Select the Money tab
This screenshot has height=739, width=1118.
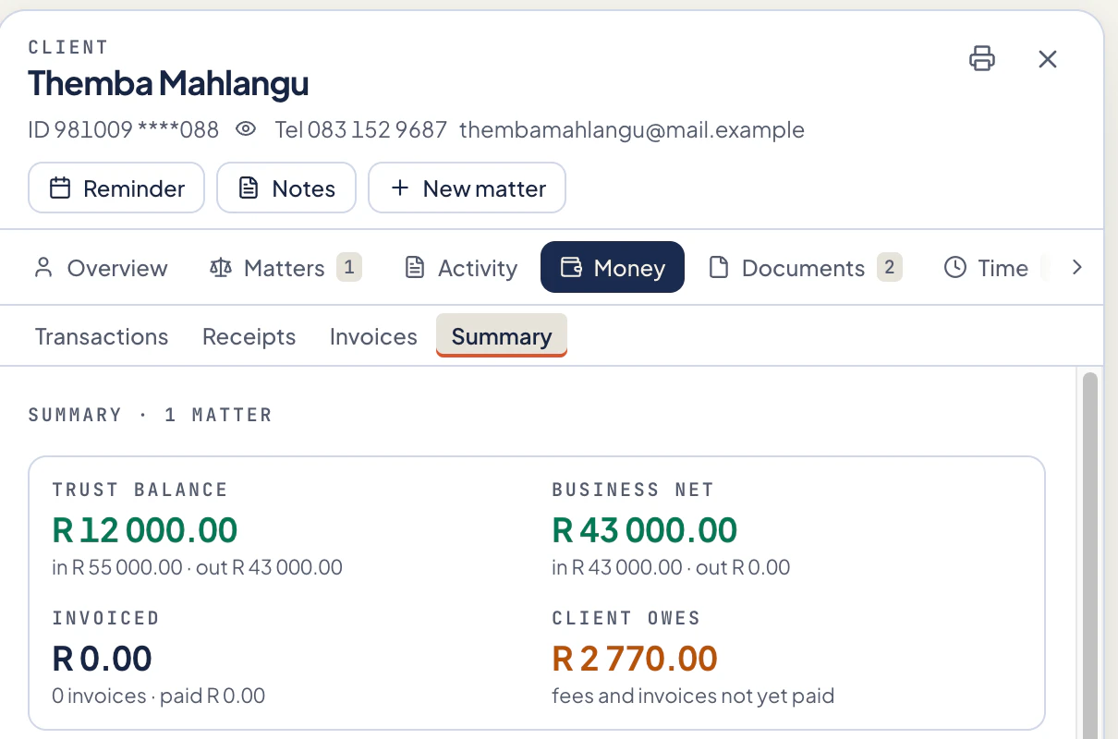[x=613, y=267]
